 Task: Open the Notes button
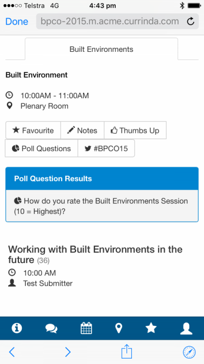pos(83,130)
